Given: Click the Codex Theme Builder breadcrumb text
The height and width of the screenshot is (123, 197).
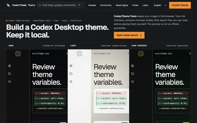Looking at the screenshot, I should pos(19,21).
